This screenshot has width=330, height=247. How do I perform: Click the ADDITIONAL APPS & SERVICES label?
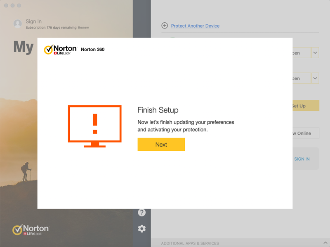click(x=190, y=243)
